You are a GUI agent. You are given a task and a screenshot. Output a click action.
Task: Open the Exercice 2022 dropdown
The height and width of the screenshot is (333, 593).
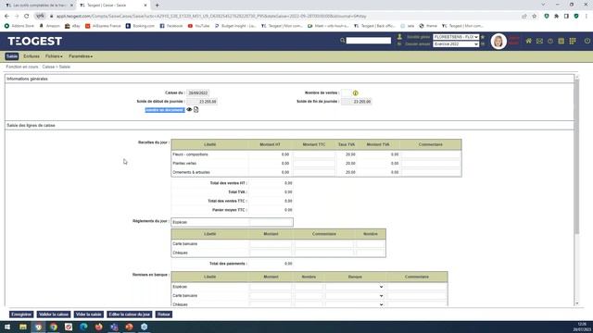(x=456, y=44)
